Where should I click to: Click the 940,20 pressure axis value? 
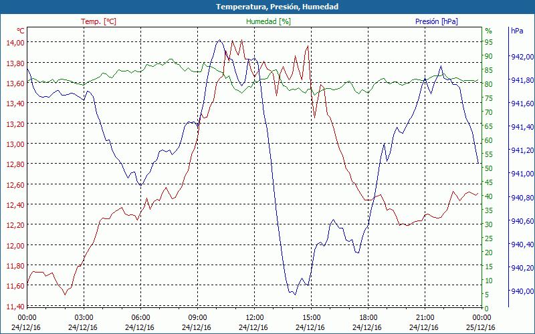coord(522,268)
